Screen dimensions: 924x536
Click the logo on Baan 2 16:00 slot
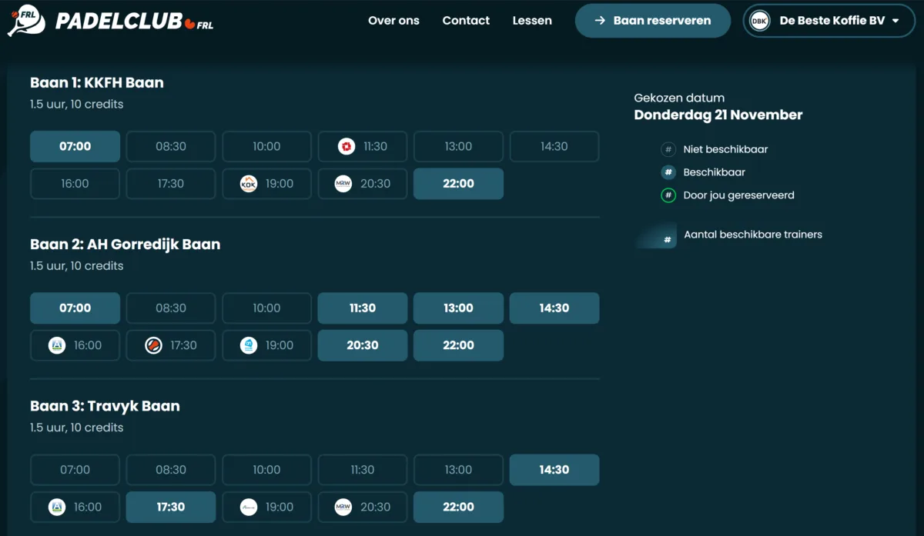coord(57,345)
